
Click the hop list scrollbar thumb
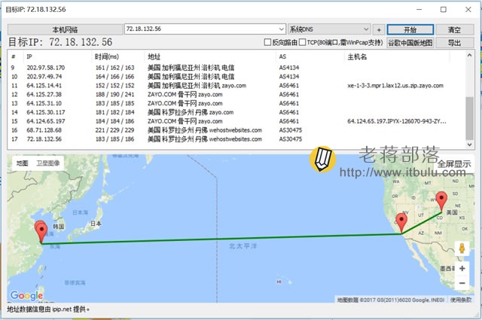(469, 118)
